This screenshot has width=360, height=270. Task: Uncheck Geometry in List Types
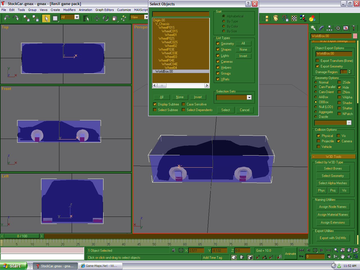[x=218, y=44]
